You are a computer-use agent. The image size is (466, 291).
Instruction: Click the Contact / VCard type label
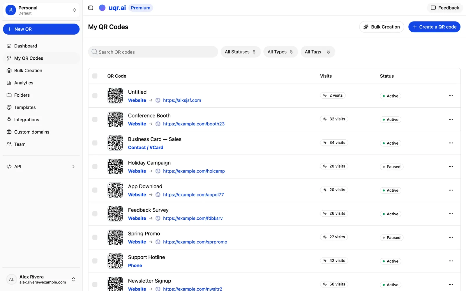(x=146, y=148)
